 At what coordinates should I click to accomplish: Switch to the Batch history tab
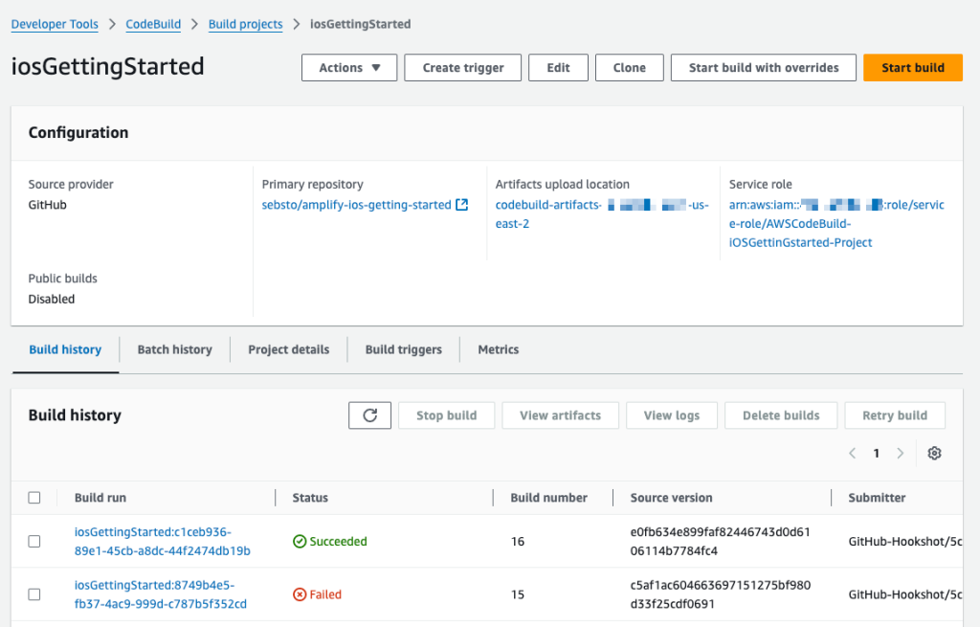point(174,349)
